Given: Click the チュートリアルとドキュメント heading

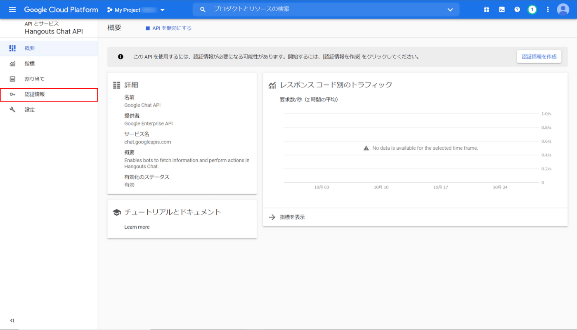Looking at the screenshot, I should (173, 212).
